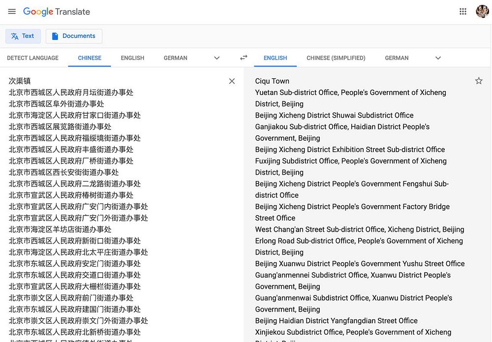Click translation Beijing Xicheng District Exhibition Street Sub-district Office
Image resolution: width=492 pixels, height=342 pixels.
[x=350, y=150]
